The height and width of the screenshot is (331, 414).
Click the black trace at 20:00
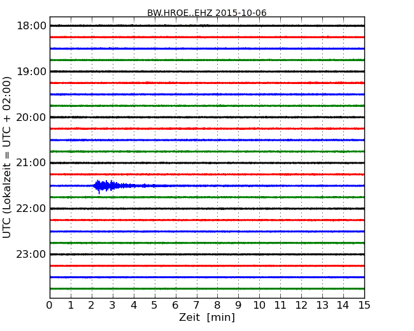[x=207, y=117]
